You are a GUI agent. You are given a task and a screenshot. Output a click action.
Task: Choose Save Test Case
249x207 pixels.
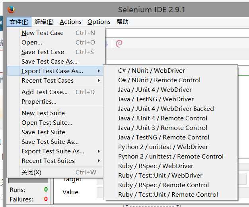pyautogui.click(x=56, y=52)
